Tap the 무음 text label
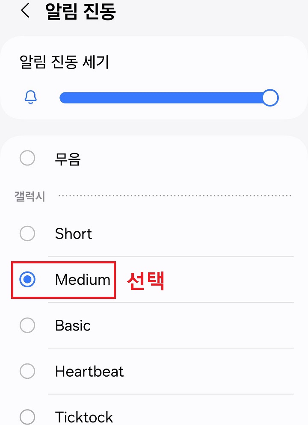The width and height of the screenshot is (308, 425). [x=67, y=158]
